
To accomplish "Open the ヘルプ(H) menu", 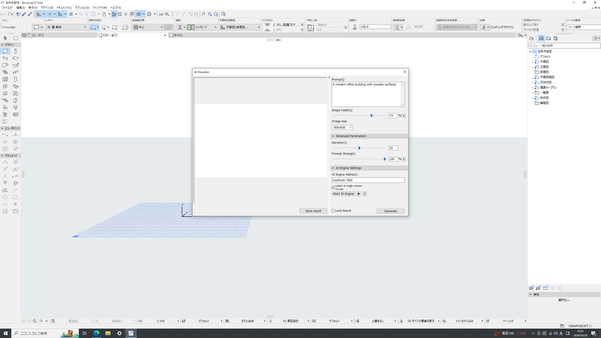I will (x=116, y=8).
